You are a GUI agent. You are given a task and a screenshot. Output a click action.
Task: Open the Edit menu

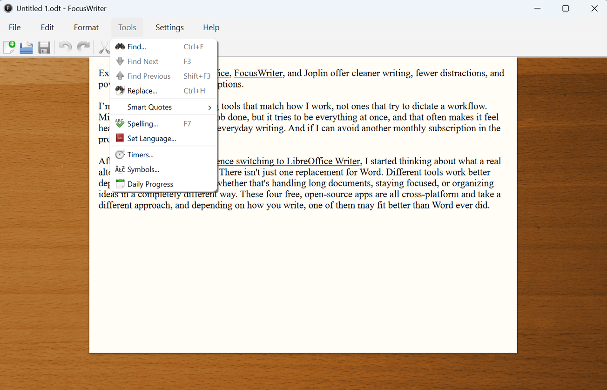[x=47, y=27]
